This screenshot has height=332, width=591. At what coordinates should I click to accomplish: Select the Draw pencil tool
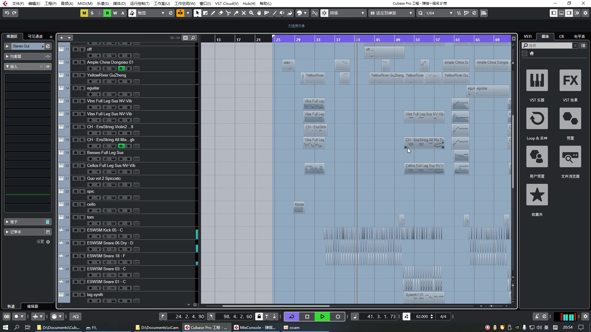[213, 13]
